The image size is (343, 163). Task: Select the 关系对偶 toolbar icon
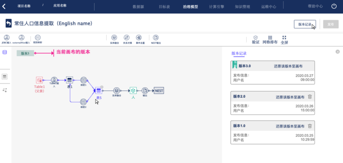(x=126, y=38)
